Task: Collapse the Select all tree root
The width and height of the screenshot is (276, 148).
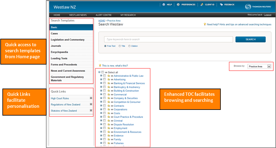Action: [x=99, y=72]
